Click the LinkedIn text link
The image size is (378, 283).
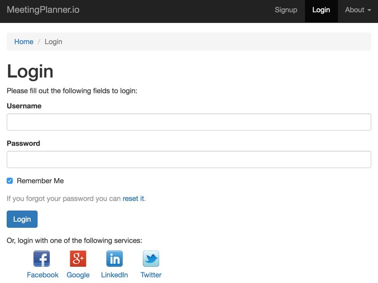click(x=114, y=275)
